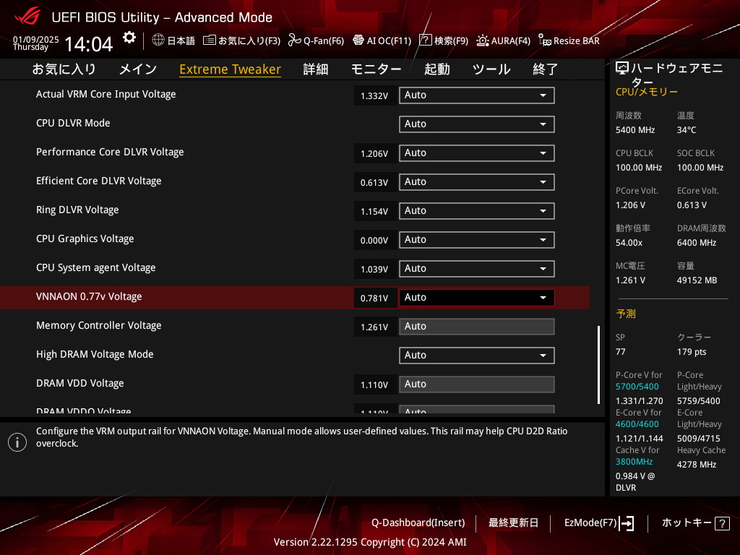Click the globe language icon
Screen dimensions: 740x555
click(158, 40)
